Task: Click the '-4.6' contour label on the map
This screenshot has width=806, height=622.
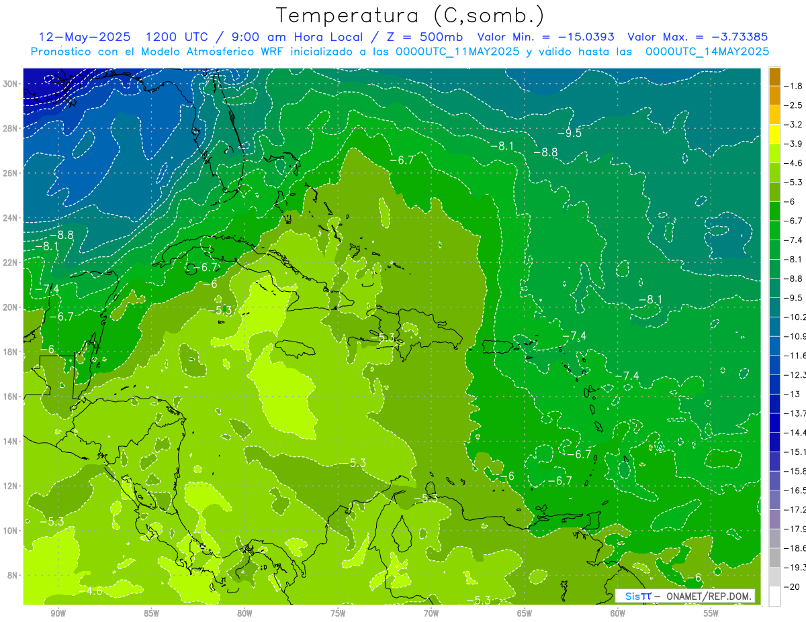Action: 91,591
